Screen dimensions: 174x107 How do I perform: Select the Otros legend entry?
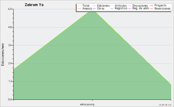[98, 8]
